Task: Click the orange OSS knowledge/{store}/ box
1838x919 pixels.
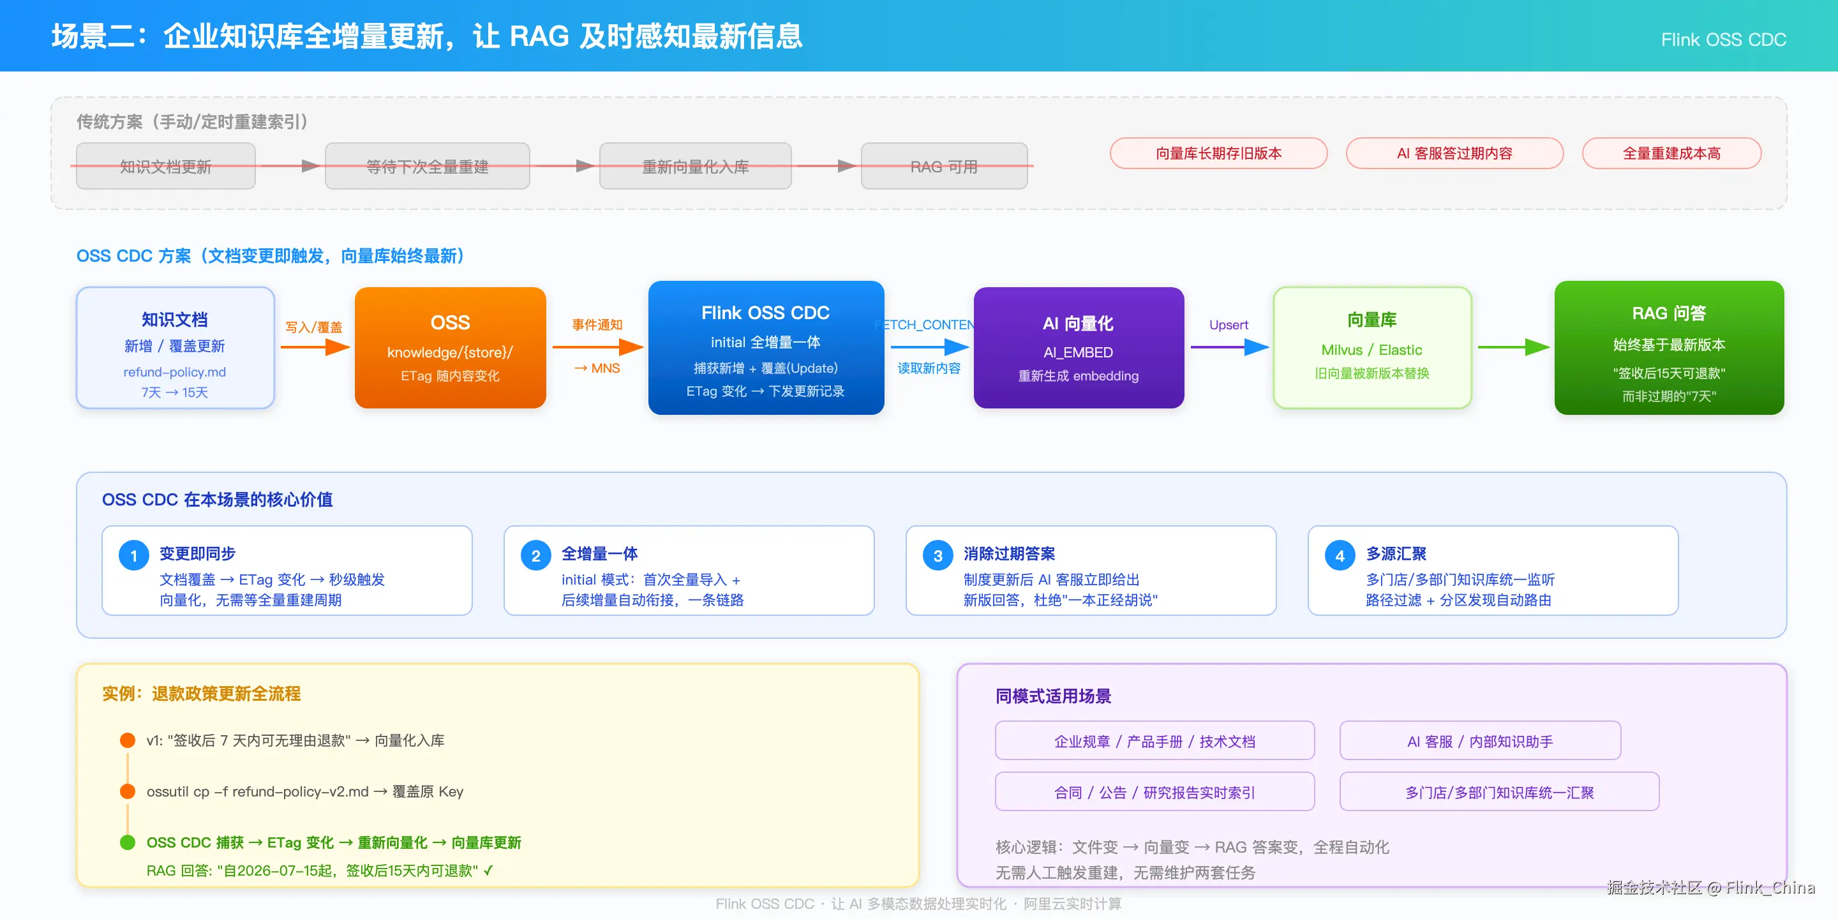Action: [450, 348]
